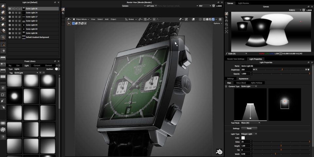Adjust the Brightness slider
The height and width of the screenshot is (157, 314).
282,69
